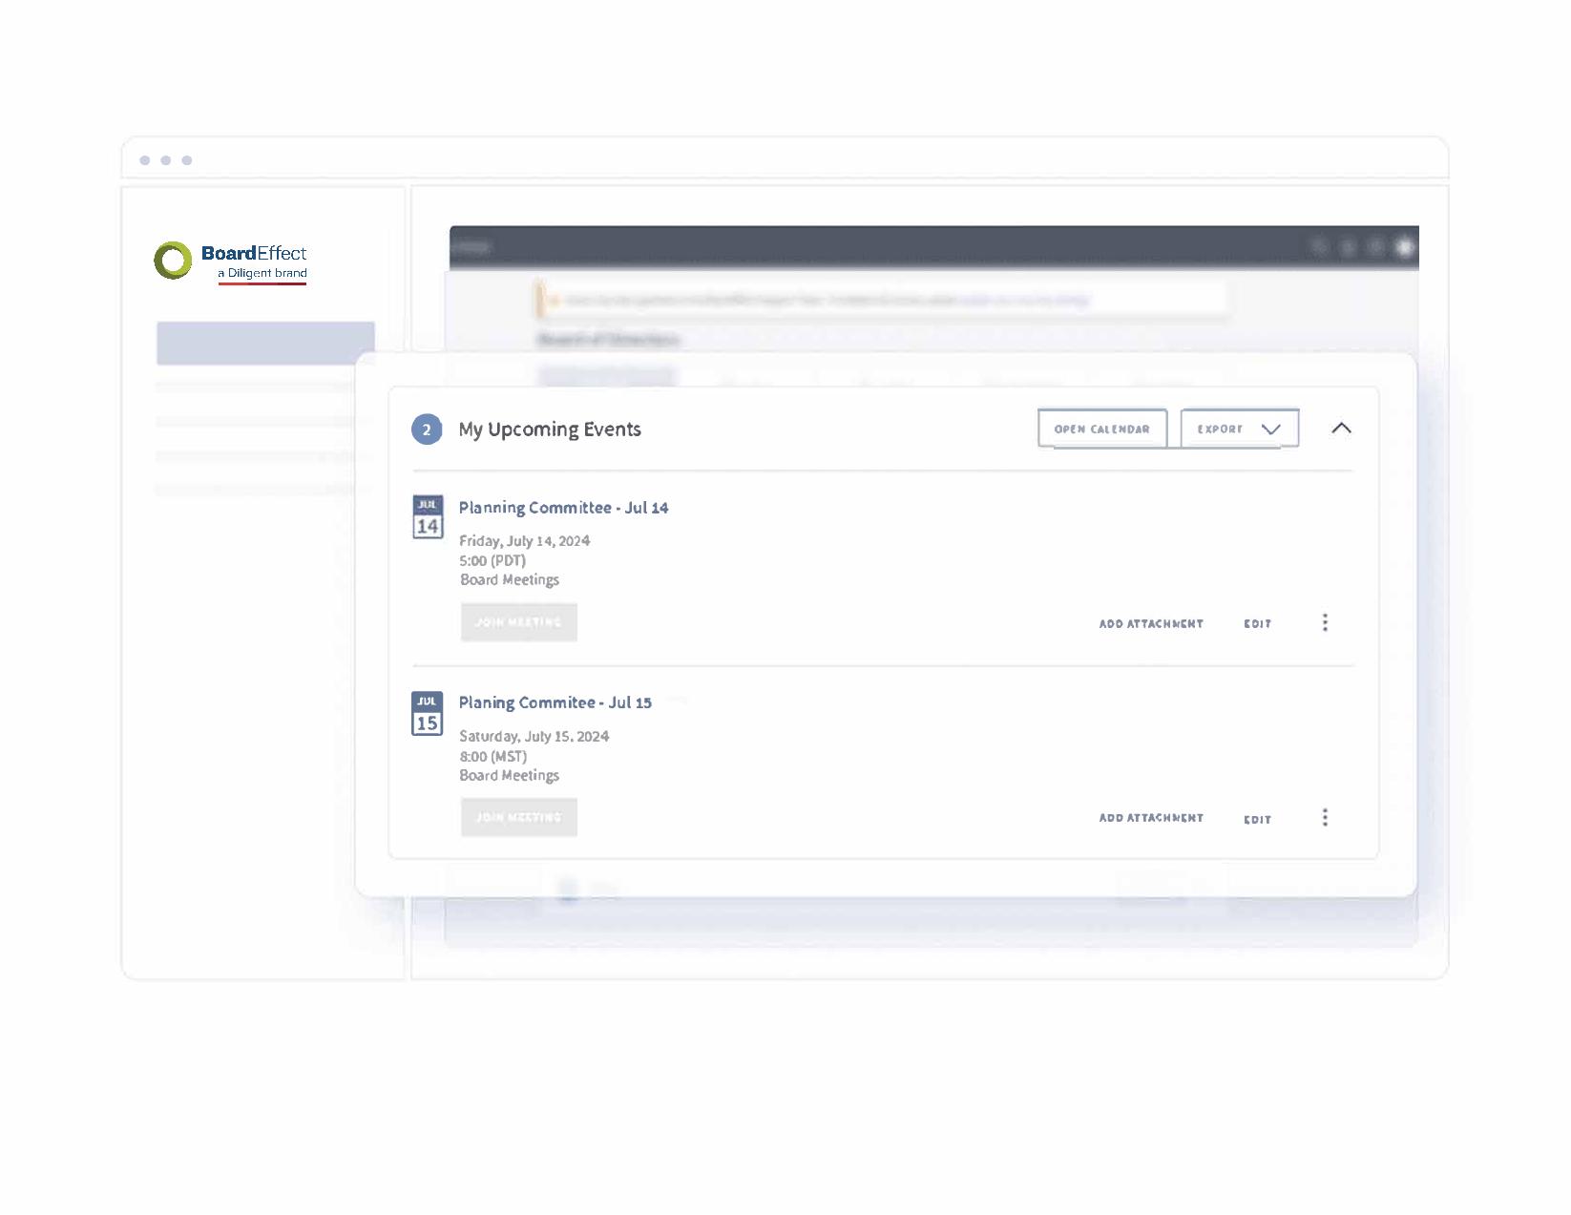Screen dimensions: 1571x1215
Task: Select 'Friday, July 14, 2024' date text
Action: coord(524,541)
